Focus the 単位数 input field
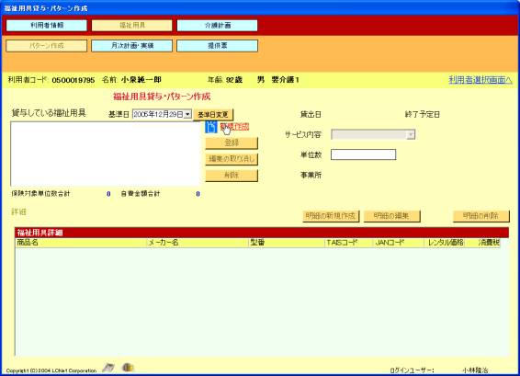 point(364,154)
